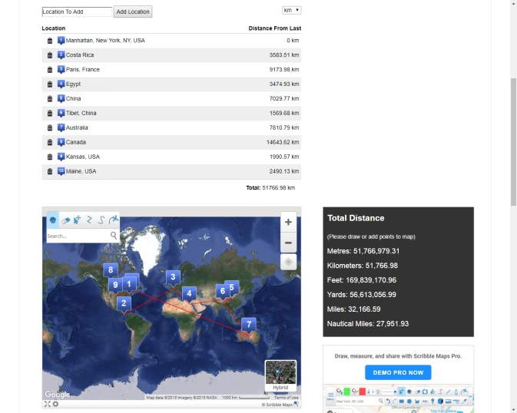Image resolution: width=517 pixels, height=413 pixels.
Task: Delete the Canada location
Action: tap(50, 142)
